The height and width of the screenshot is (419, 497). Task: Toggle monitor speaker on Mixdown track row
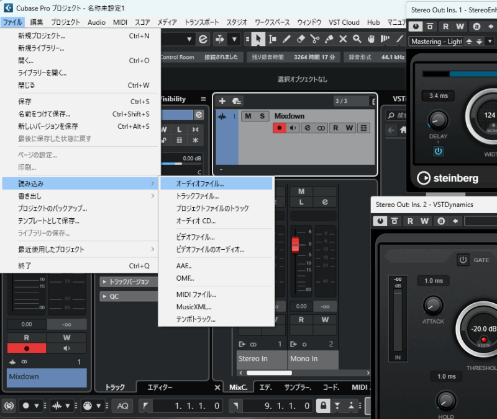coord(293,128)
